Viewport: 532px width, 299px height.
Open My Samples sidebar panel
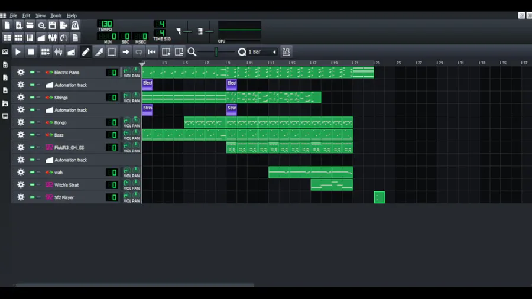(5, 77)
